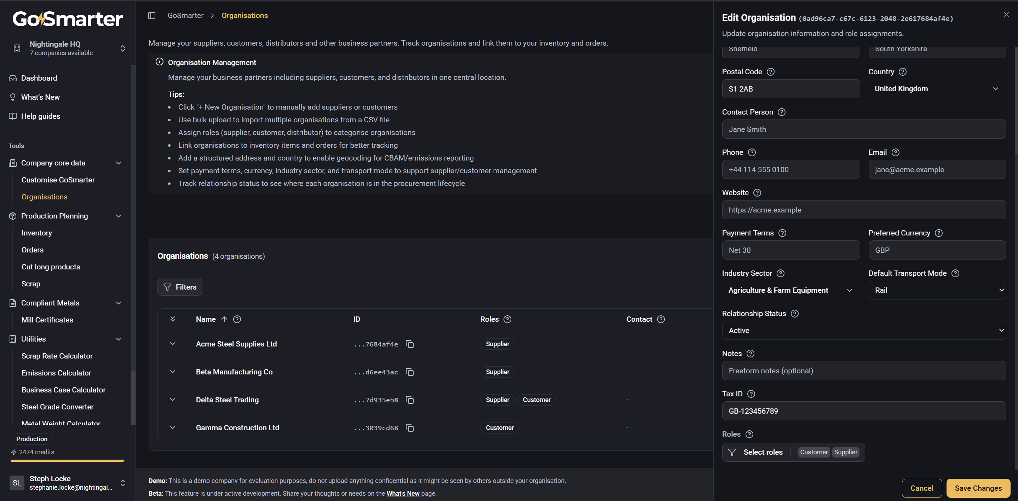Save Changes to the organisation
1018x501 pixels.
pos(978,488)
